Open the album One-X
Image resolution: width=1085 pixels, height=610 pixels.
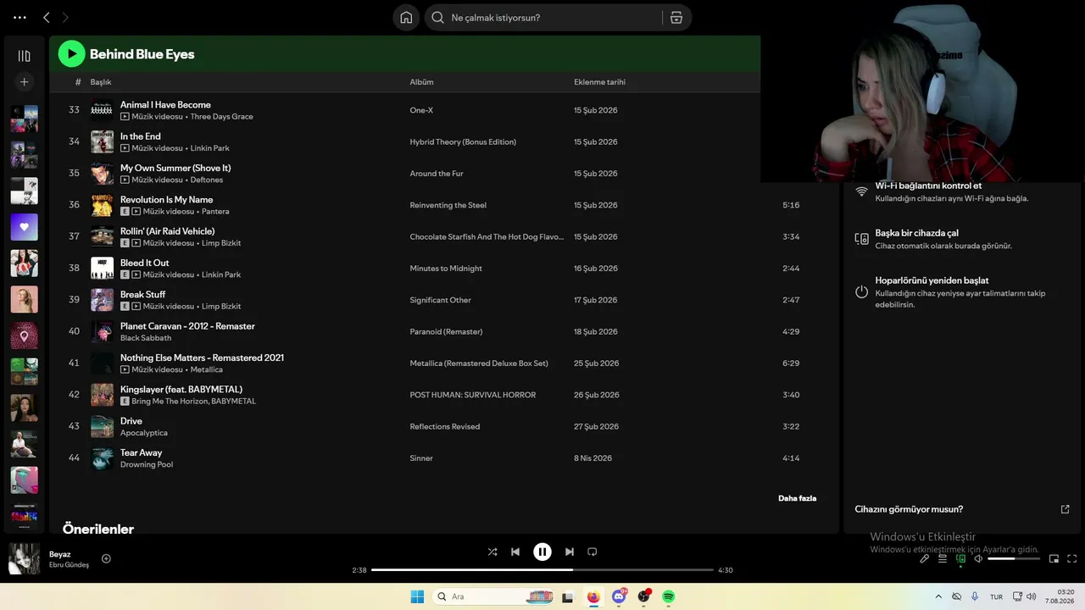pos(421,110)
